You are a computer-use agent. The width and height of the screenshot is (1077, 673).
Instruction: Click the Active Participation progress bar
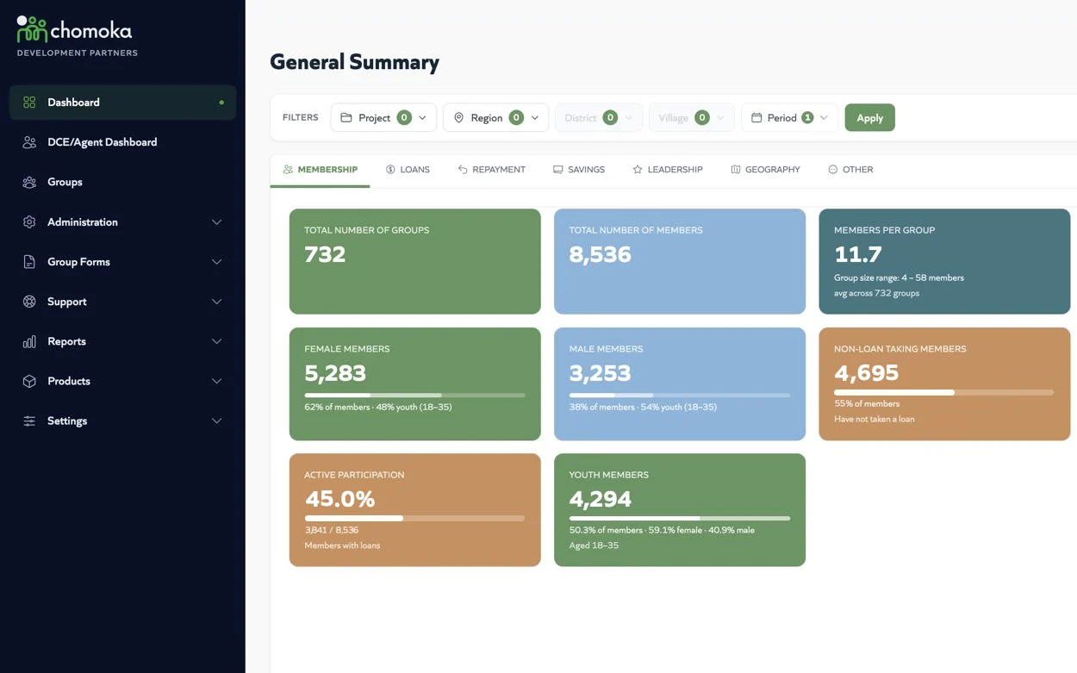[414, 518]
